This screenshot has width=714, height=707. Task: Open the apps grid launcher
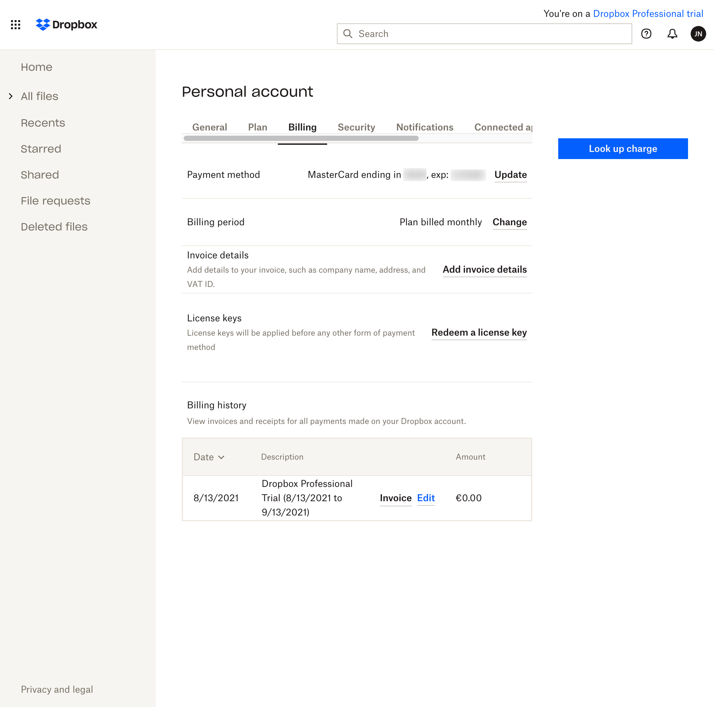point(16,25)
